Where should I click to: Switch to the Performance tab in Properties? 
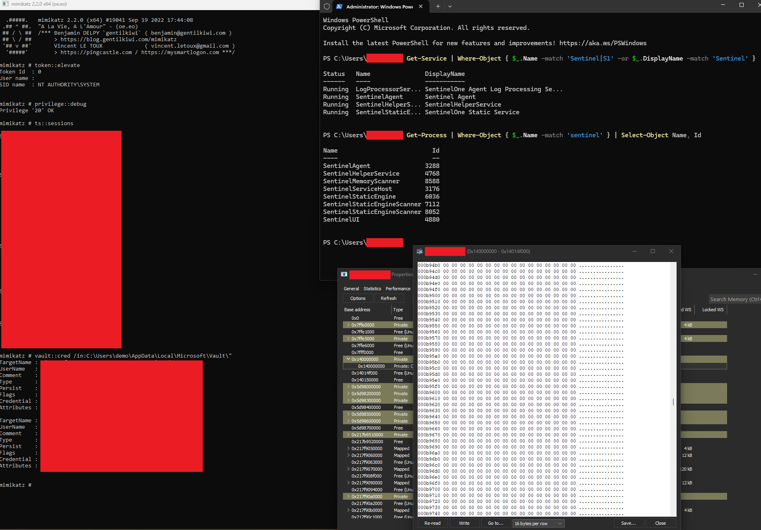point(398,289)
